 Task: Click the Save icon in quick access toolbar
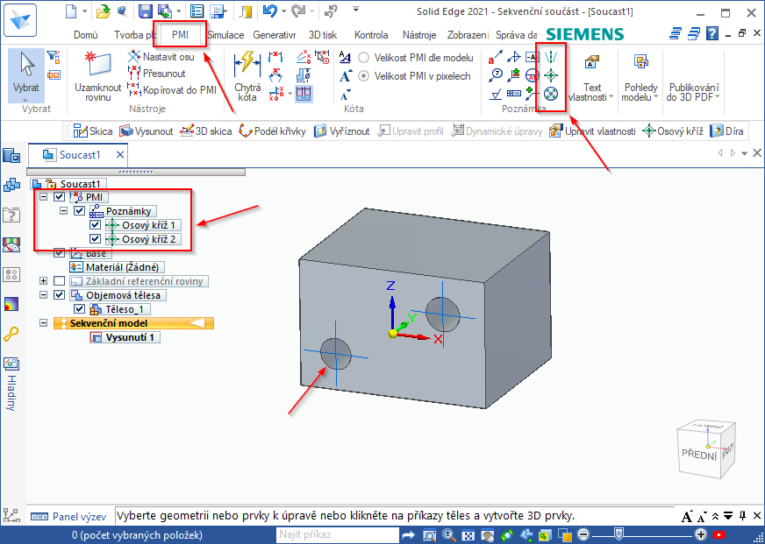(146, 11)
